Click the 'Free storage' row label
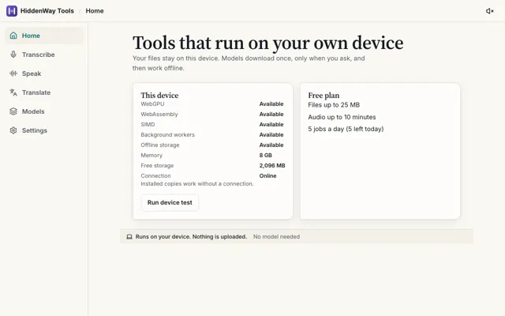 (157, 166)
